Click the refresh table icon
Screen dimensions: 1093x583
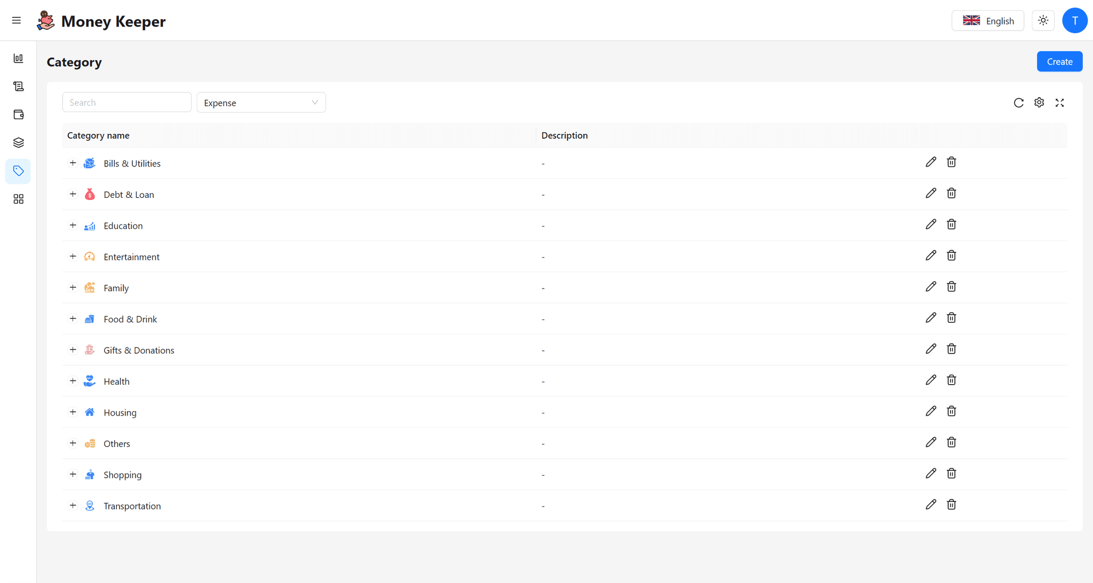[x=1018, y=102]
